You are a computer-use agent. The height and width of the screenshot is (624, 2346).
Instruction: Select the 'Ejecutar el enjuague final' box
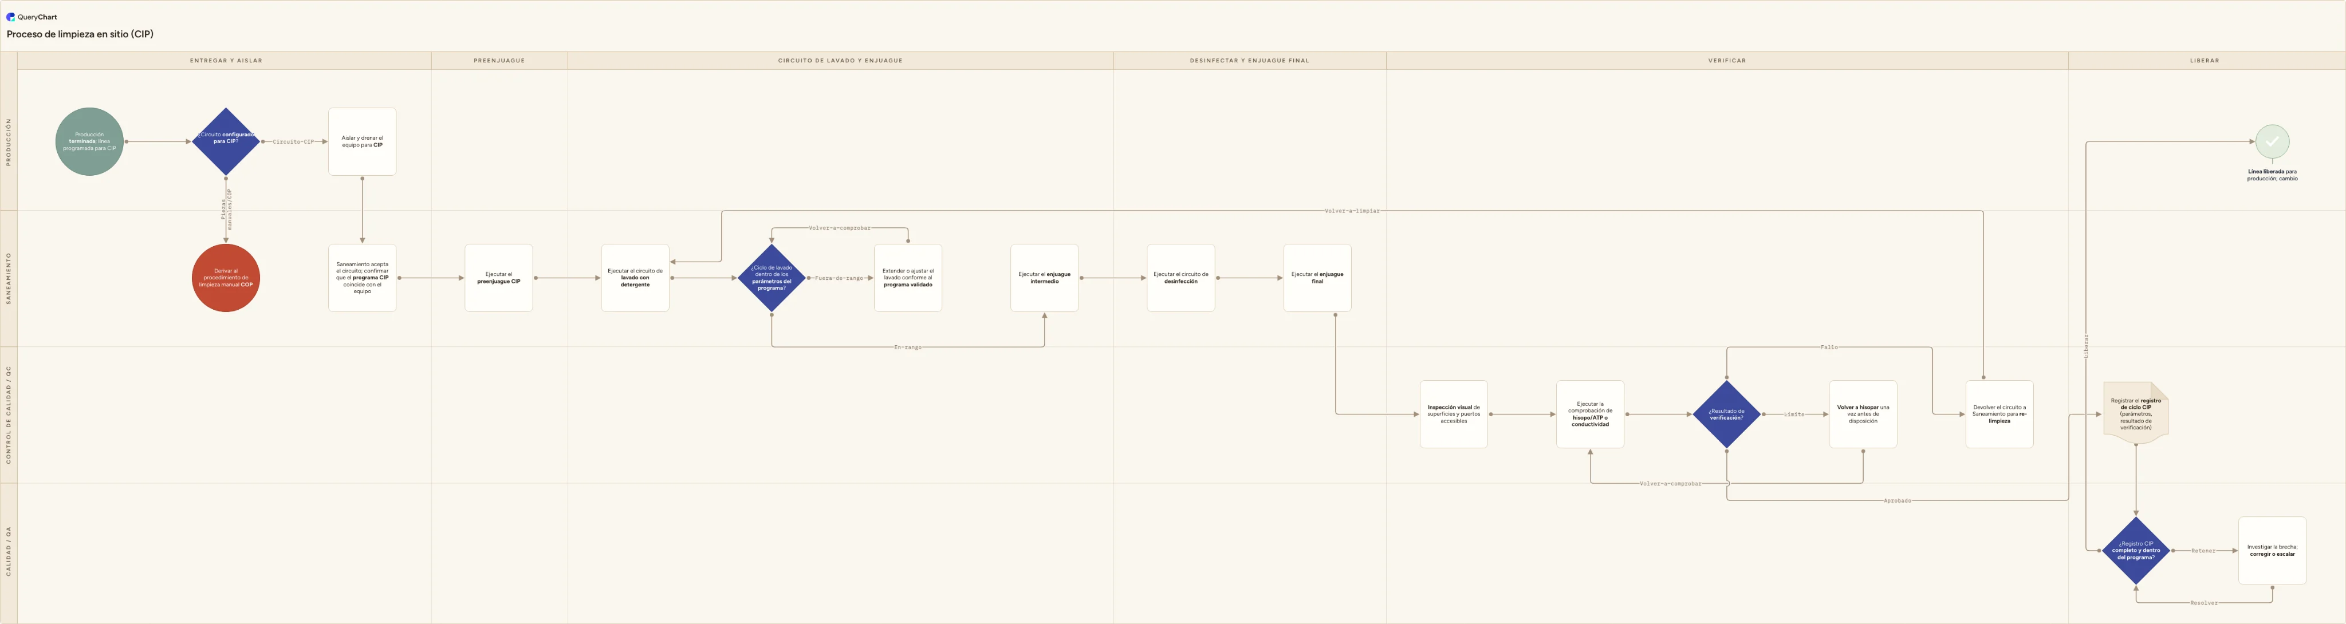coord(1318,278)
